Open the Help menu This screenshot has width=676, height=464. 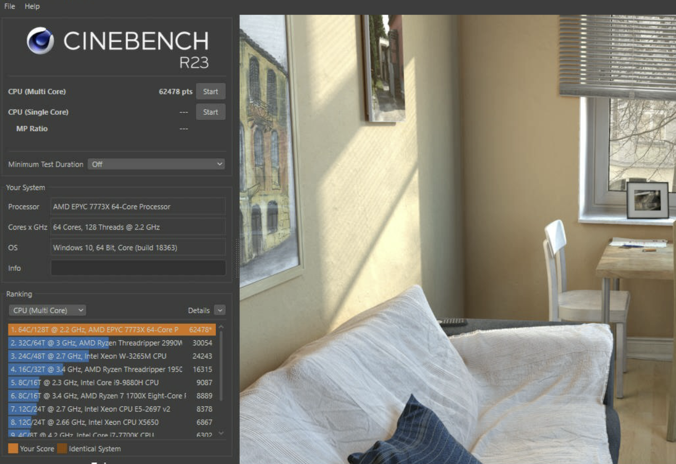(32, 6)
